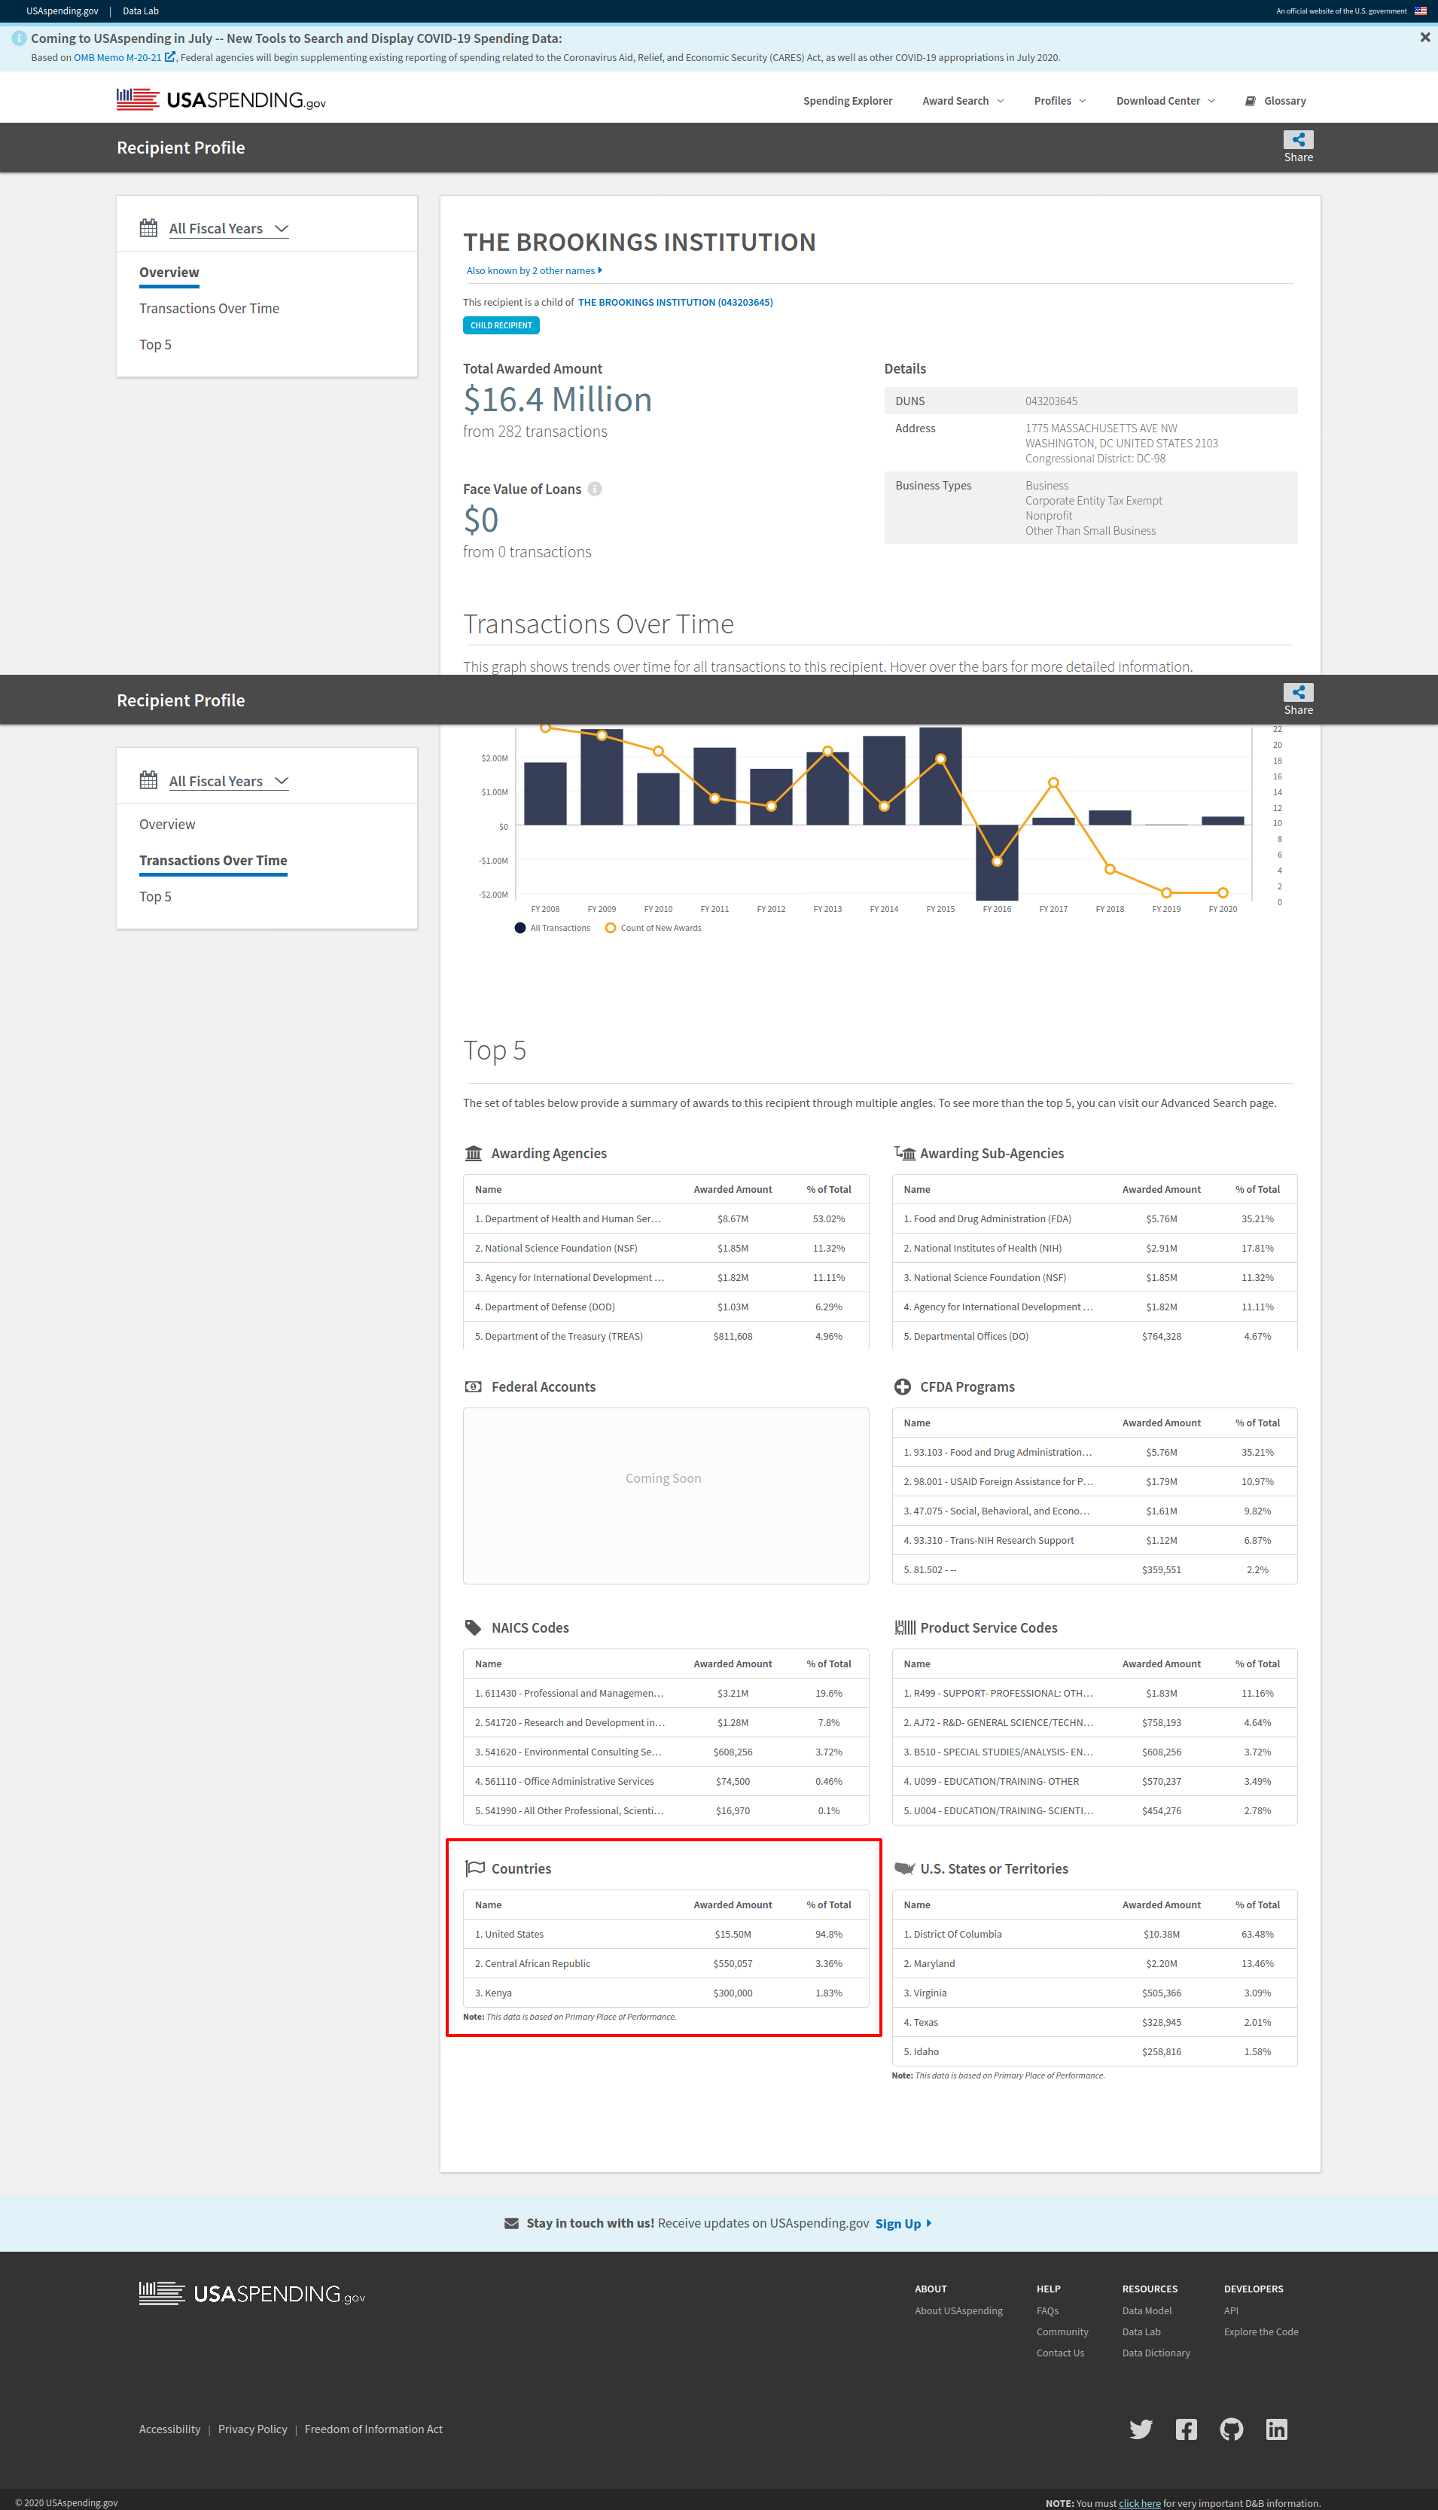Expand the Profiles dropdown

1060,101
